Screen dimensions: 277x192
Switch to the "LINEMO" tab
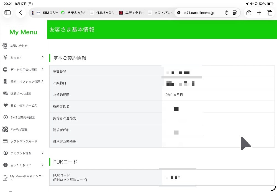click(x=102, y=13)
